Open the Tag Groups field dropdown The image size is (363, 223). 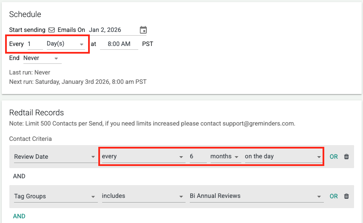(x=54, y=196)
